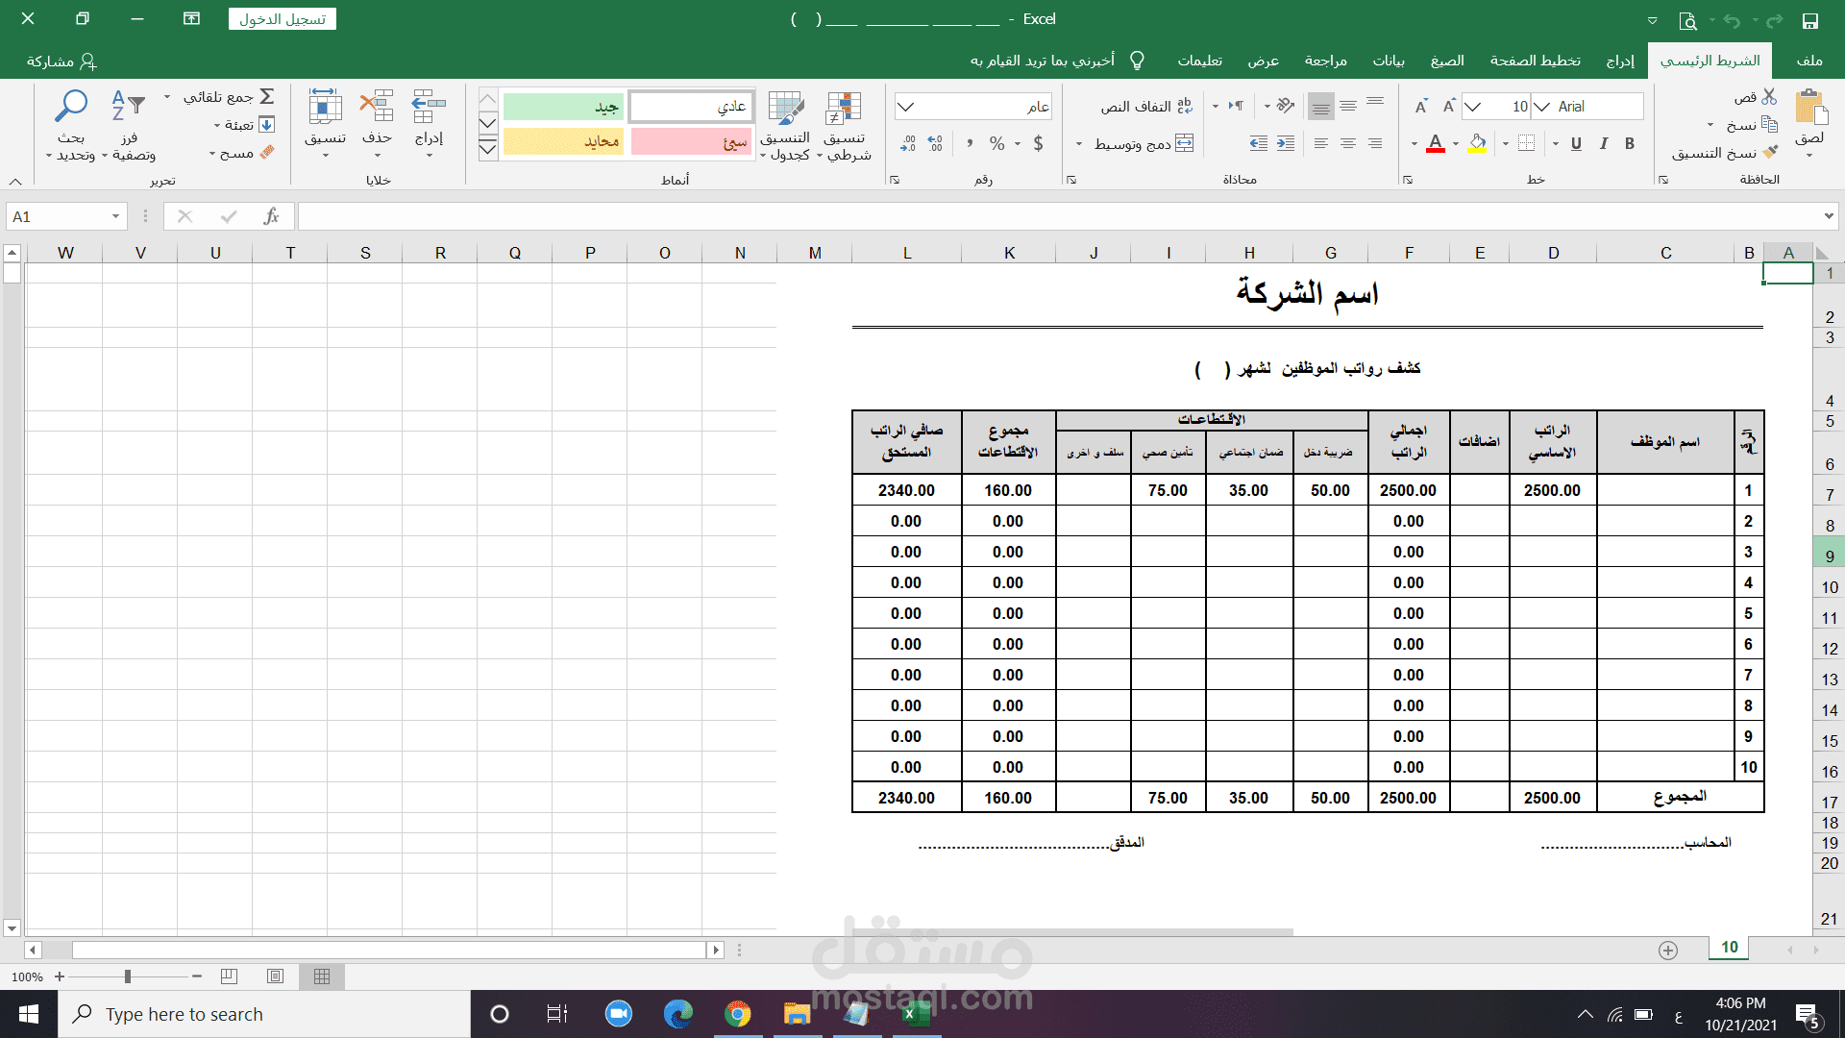Click the Percent Style number format
Viewport: 1845px width, 1038px height.
click(996, 143)
